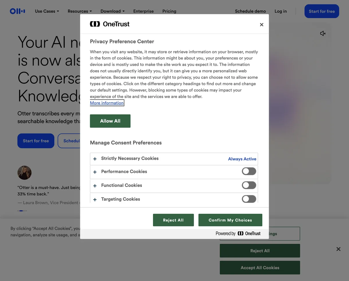349x281 pixels.
Task: Click the partially hidden Schedule demo hero button
Action: [69, 141]
